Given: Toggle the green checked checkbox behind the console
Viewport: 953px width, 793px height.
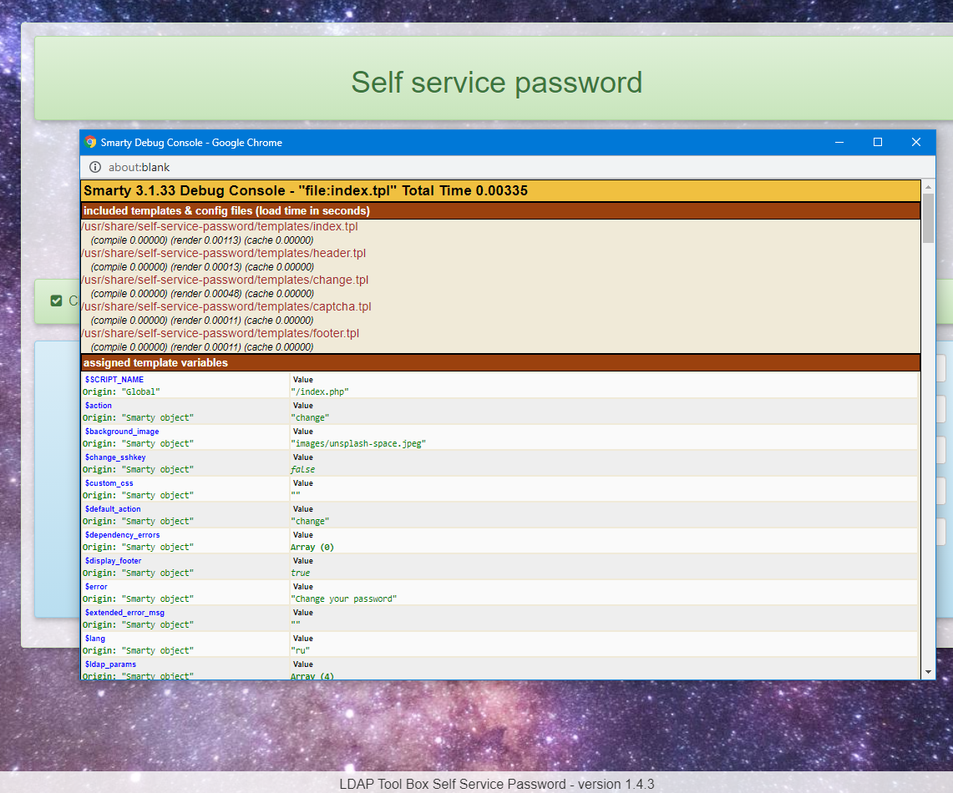Looking at the screenshot, I should click(55, 301).
